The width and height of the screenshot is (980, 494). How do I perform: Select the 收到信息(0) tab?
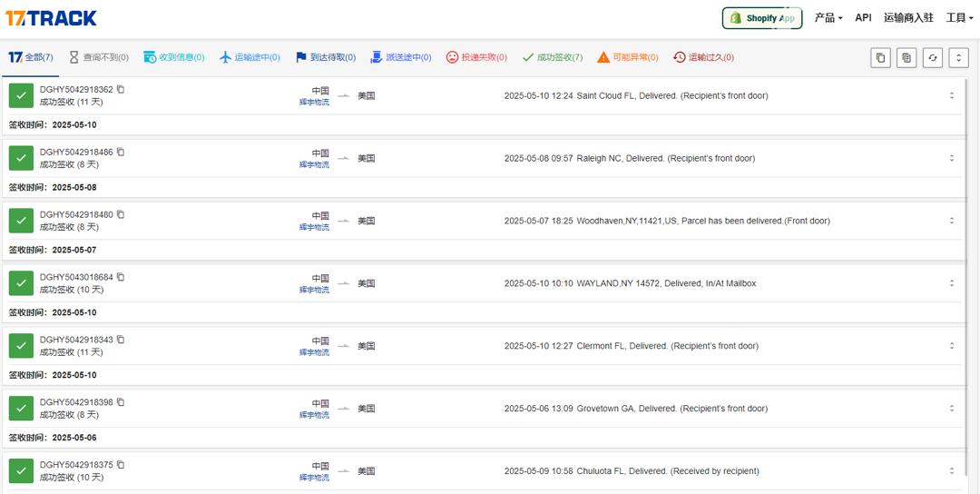[173, 57]
